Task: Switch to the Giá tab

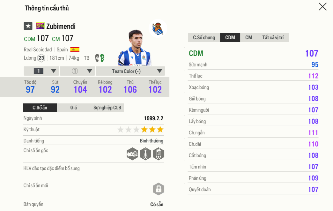Action: click(x=74, y=108)
